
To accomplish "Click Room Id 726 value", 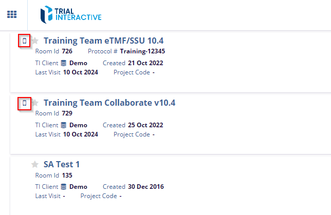I will 67,51.
